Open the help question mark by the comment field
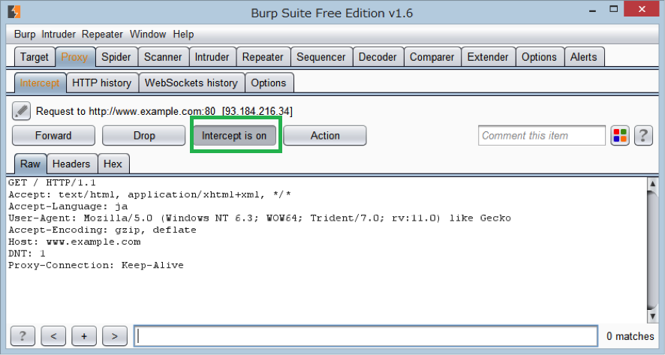This screenshot has width=665, height=355. click(643, 136)
